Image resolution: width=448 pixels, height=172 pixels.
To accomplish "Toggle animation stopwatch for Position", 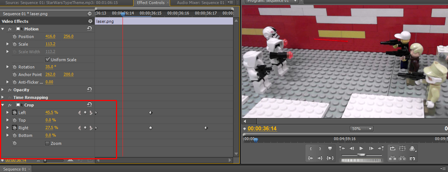I will [x=15, y=37].
